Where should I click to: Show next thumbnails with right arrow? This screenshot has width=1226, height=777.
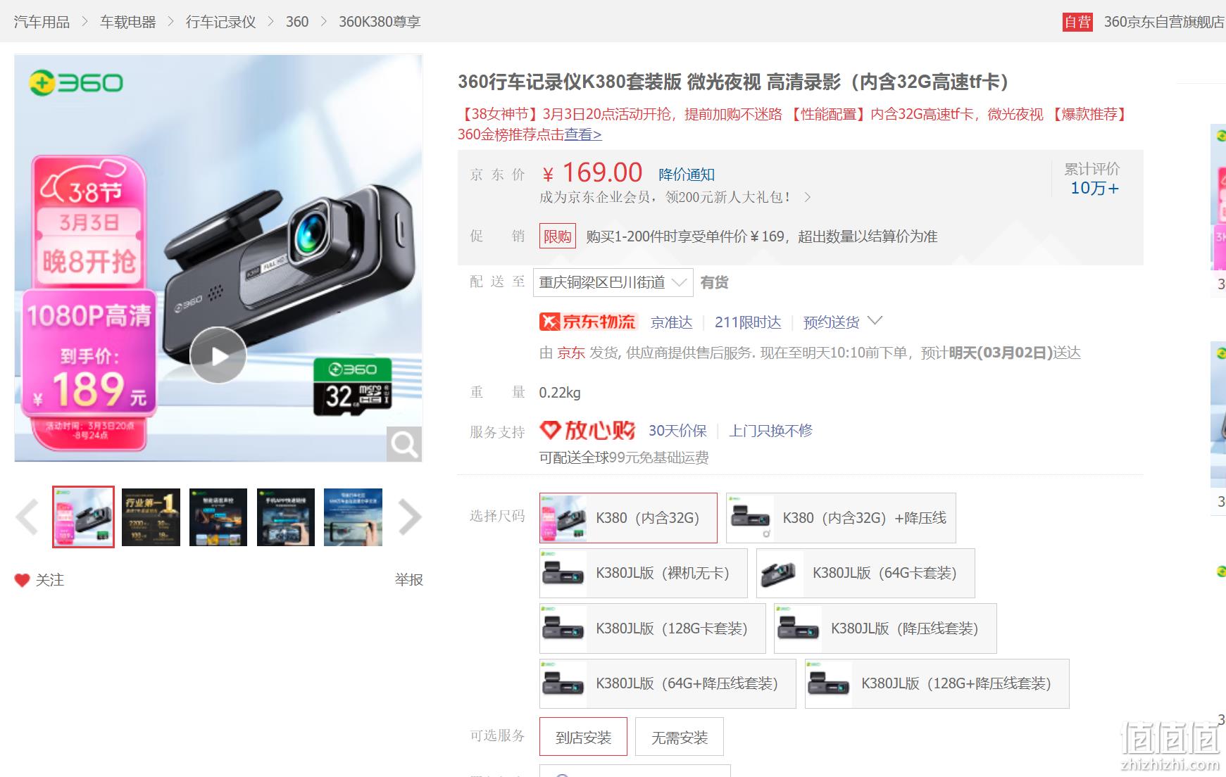[409, 517]
